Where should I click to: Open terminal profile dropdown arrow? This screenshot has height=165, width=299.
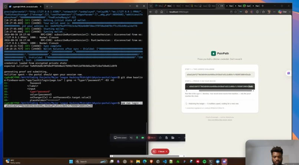[52, 6]
